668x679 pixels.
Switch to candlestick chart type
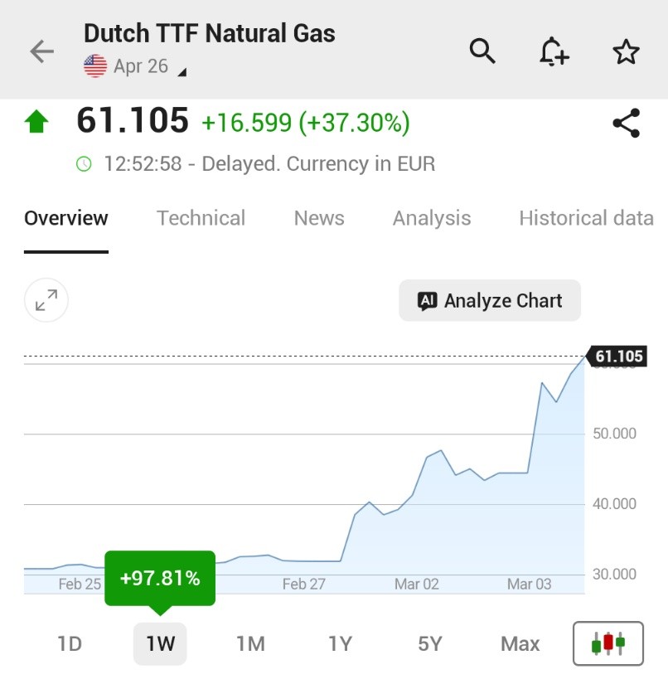[x=607, y=643]
